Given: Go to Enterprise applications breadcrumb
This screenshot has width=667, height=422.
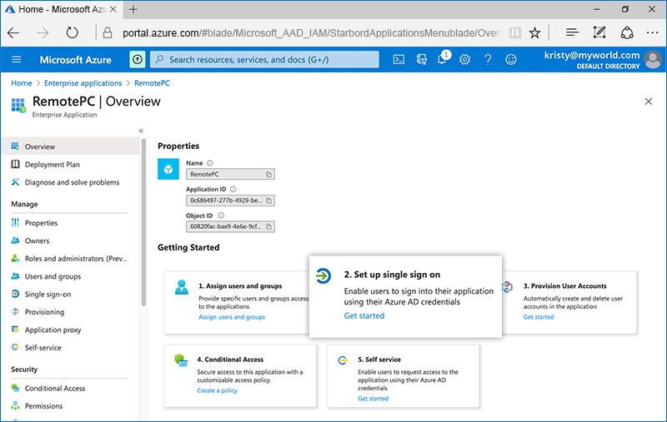Looking at the screenshot, I should [81, 83].
